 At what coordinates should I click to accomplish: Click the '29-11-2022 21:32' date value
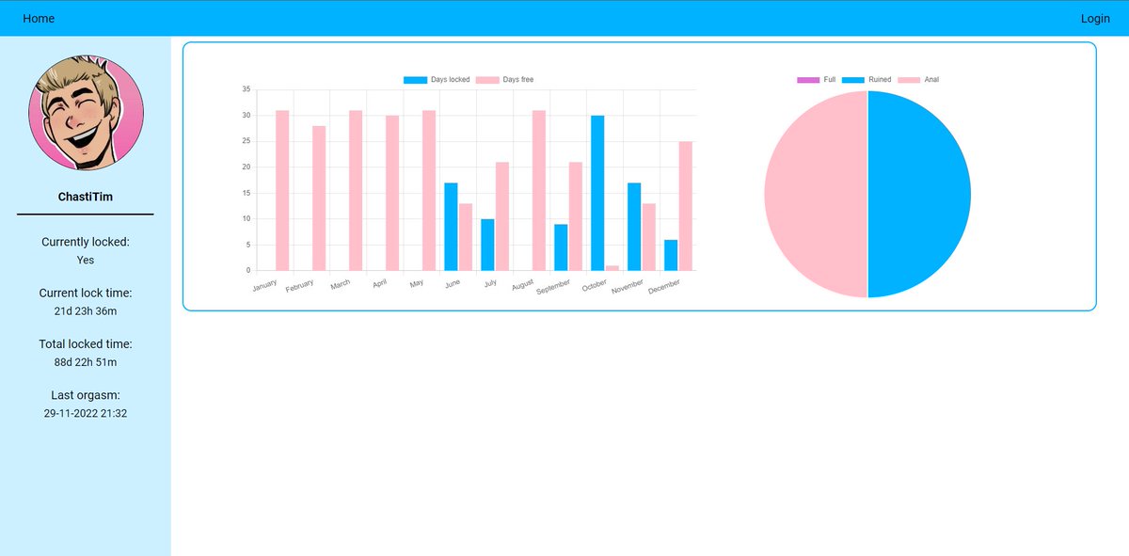86,413
